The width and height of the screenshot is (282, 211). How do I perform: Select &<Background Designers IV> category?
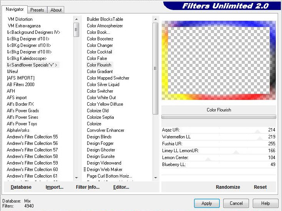(33, 32)
